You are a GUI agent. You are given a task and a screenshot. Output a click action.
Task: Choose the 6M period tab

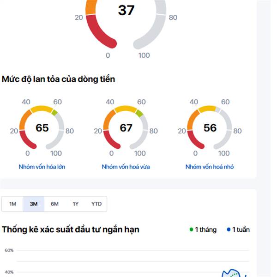coord(54,204)
